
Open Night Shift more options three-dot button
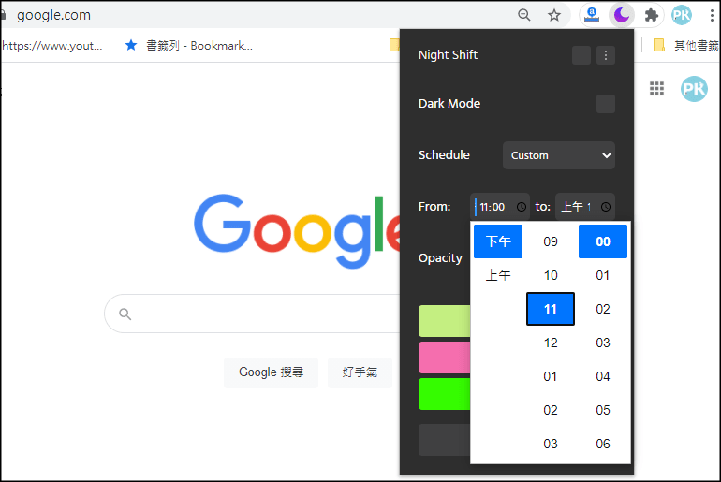(606, 55)
